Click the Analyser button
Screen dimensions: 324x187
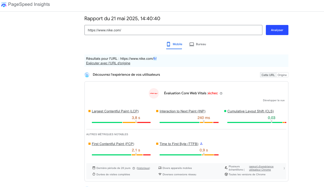[277, 30]
